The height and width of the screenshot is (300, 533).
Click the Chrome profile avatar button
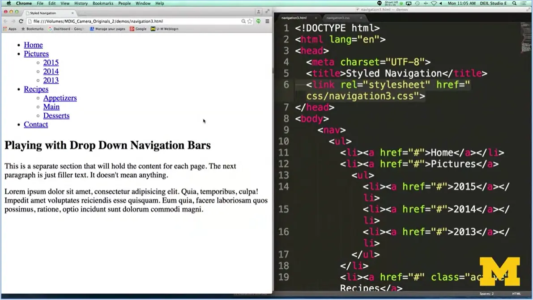click(259, 12)
